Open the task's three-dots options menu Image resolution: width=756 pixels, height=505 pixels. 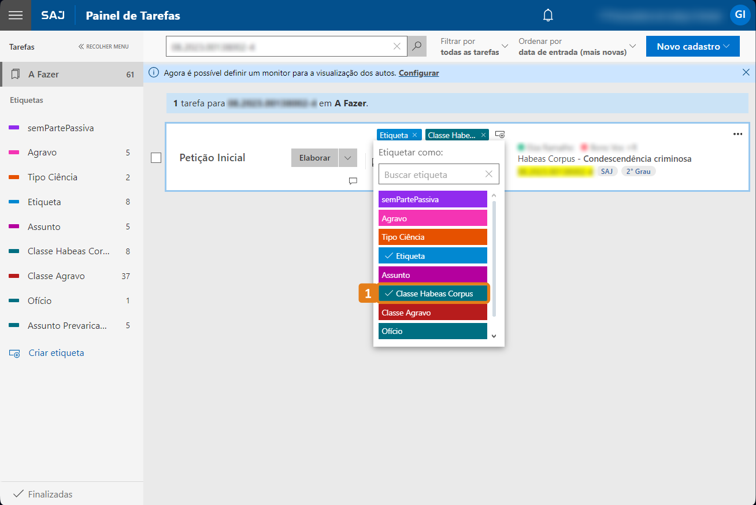(738, 134)
